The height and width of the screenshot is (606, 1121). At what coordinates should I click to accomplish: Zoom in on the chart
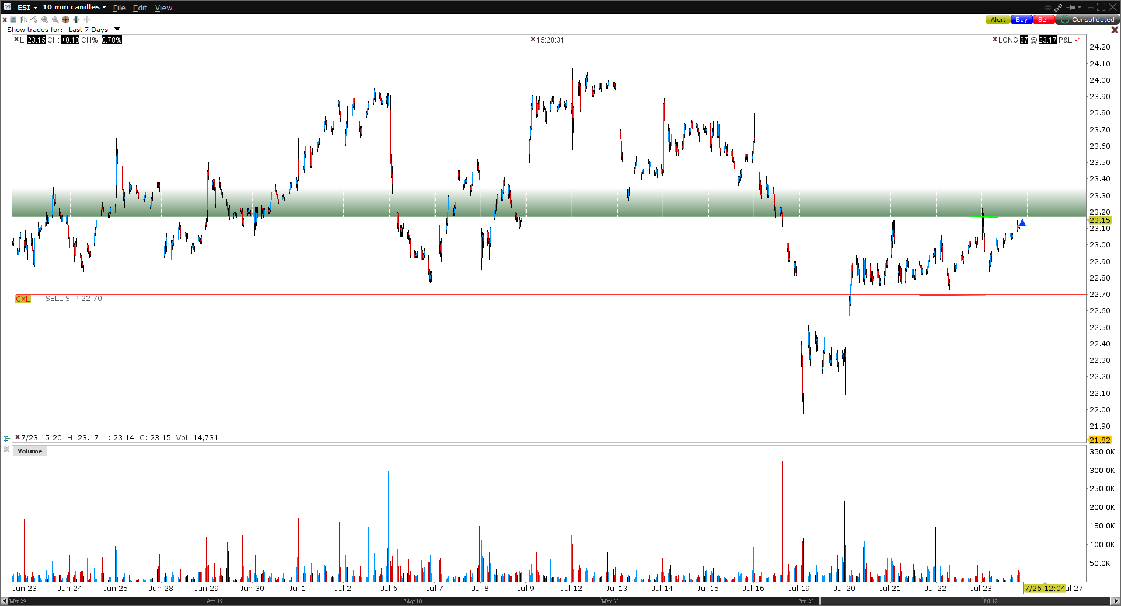pos(44,20)
